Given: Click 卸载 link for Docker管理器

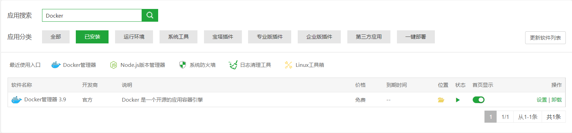Looking at the screenshot, I should click(x=556, y=100).
